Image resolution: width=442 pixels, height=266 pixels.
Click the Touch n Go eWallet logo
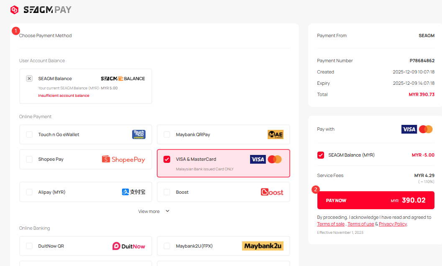(x=138, y=134)
